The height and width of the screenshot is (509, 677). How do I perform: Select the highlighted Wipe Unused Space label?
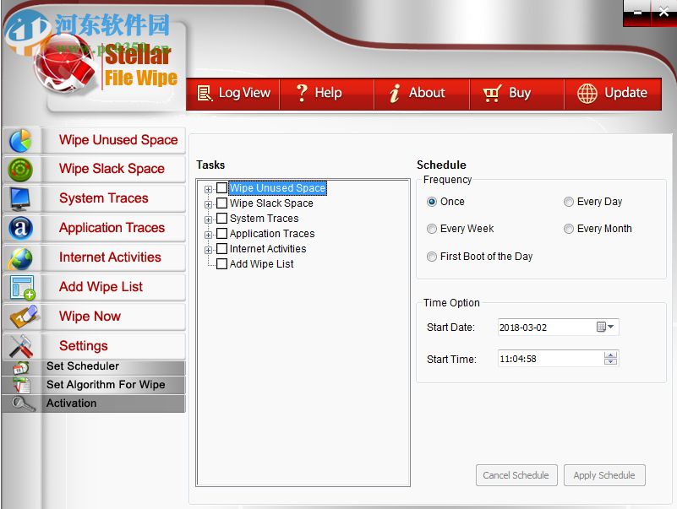(277, 188)
